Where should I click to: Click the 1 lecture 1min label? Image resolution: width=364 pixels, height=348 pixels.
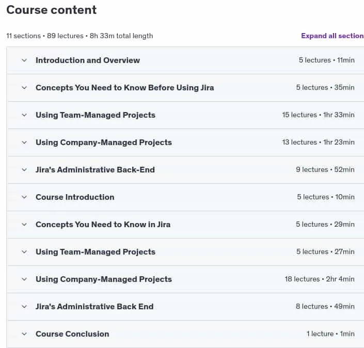point(330,334)
